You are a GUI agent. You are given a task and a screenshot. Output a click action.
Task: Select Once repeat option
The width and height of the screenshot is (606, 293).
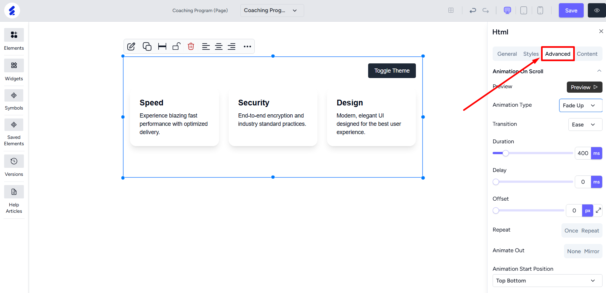[571, 231]
